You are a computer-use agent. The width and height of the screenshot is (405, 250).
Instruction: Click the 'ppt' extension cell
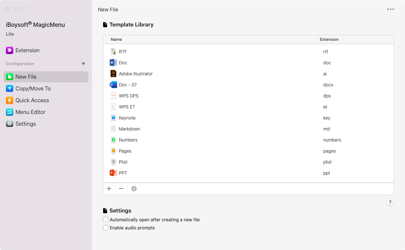[327, 173]
